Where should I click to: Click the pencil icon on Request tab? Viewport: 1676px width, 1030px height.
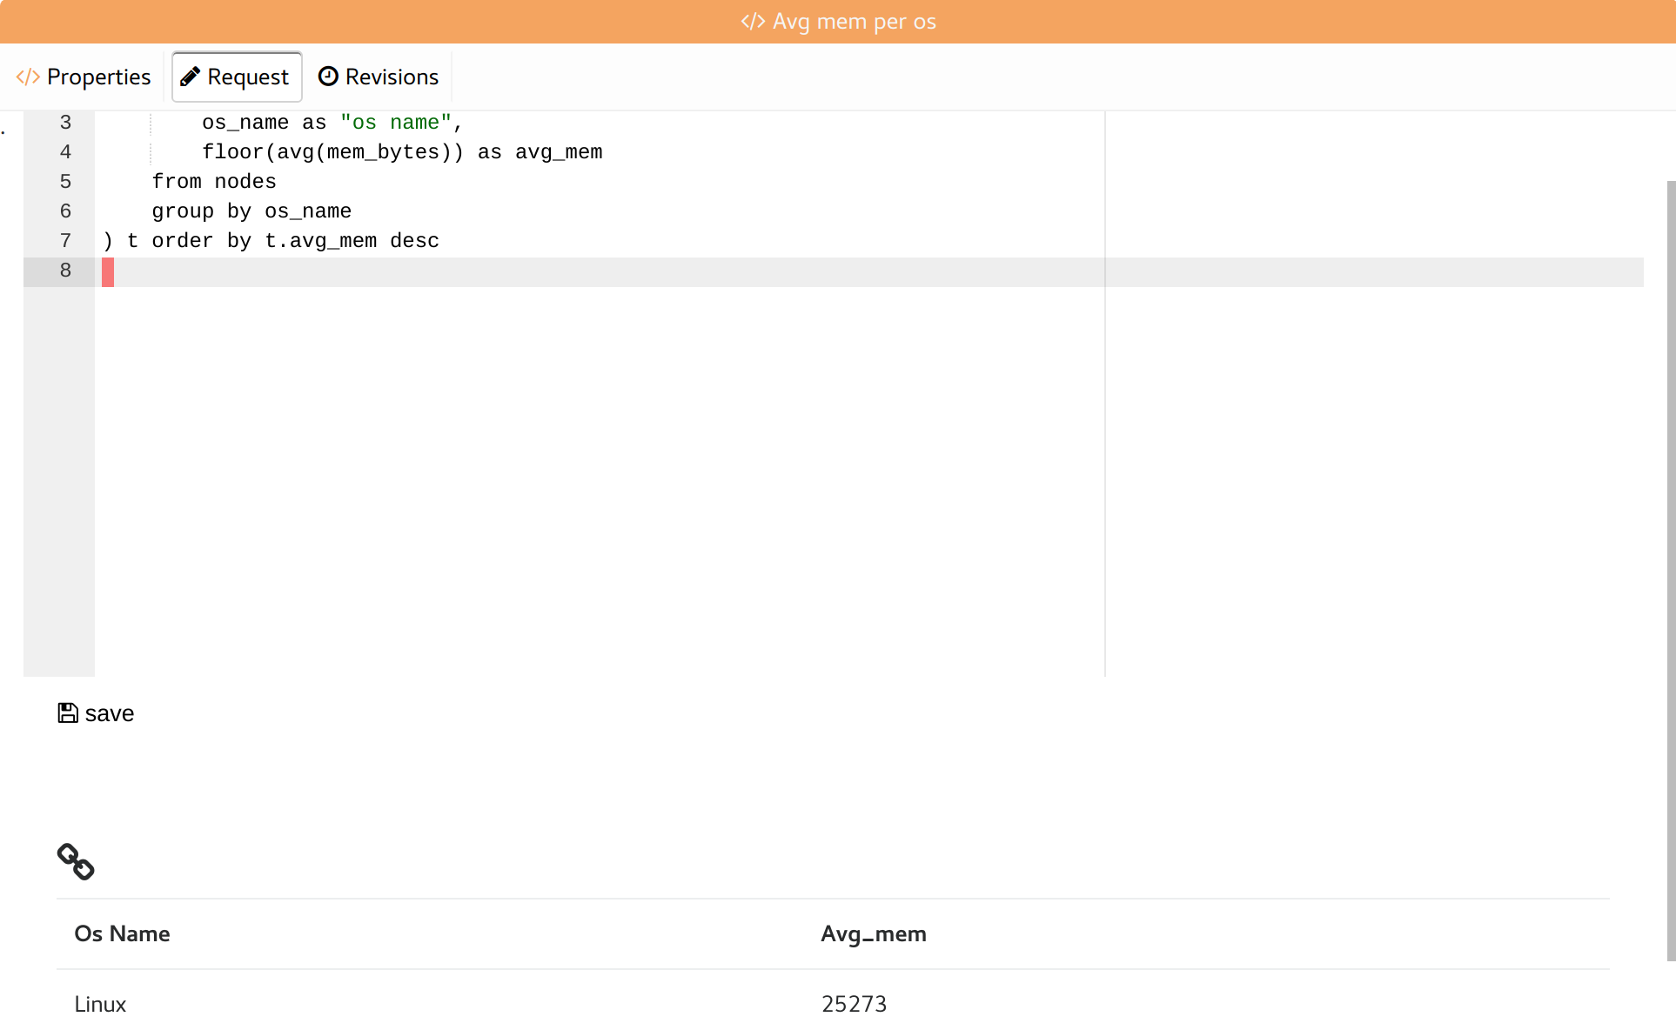coord(190,77)
